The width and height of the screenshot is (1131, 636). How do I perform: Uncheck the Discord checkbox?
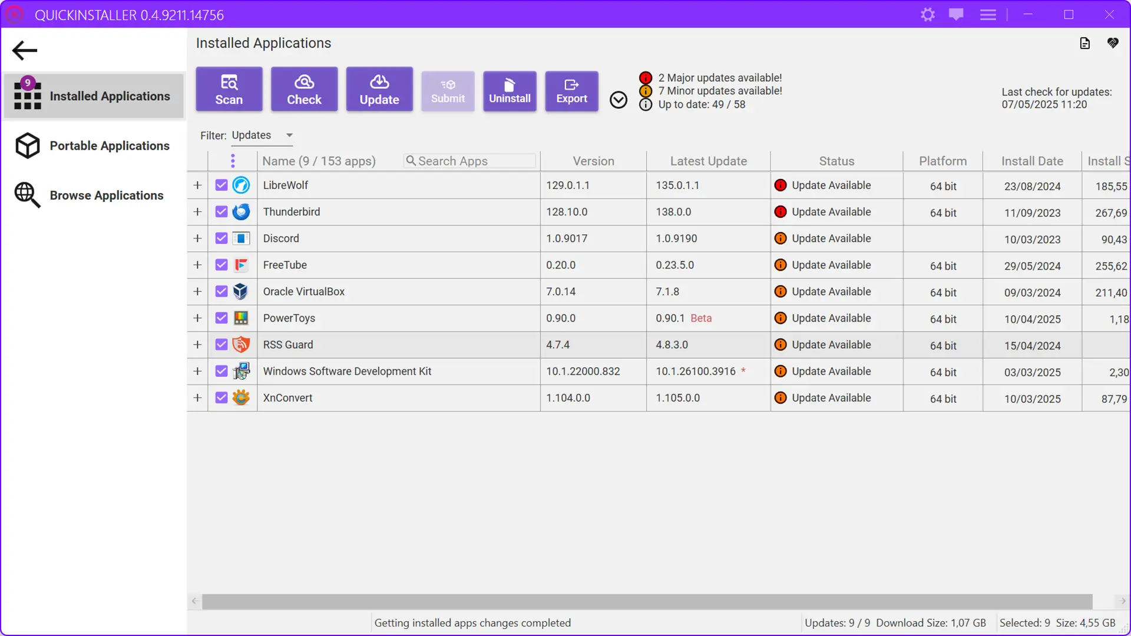221,238
